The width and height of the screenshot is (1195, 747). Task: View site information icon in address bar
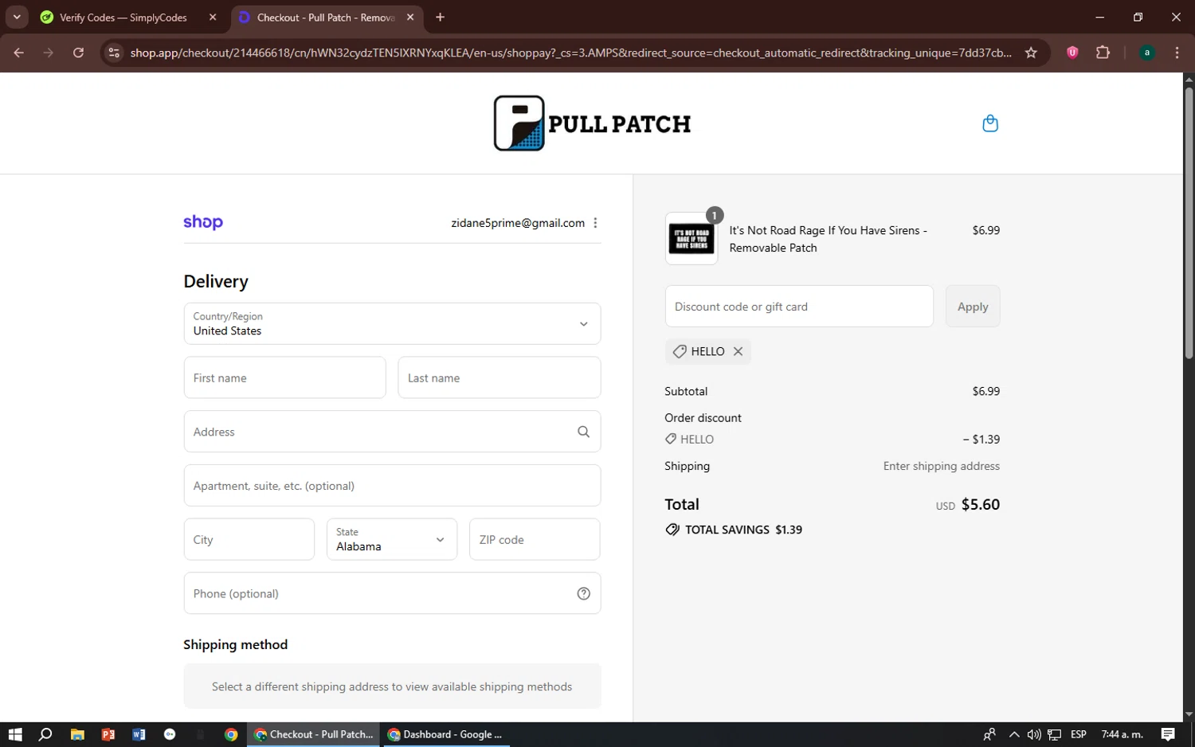tap(114, 53)
